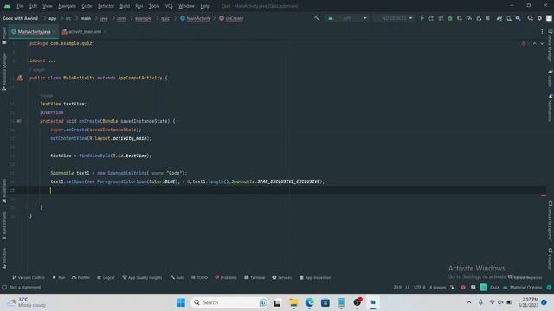Click the green Debug bug icon
554x311 pixels.
(x=450, y=18)
